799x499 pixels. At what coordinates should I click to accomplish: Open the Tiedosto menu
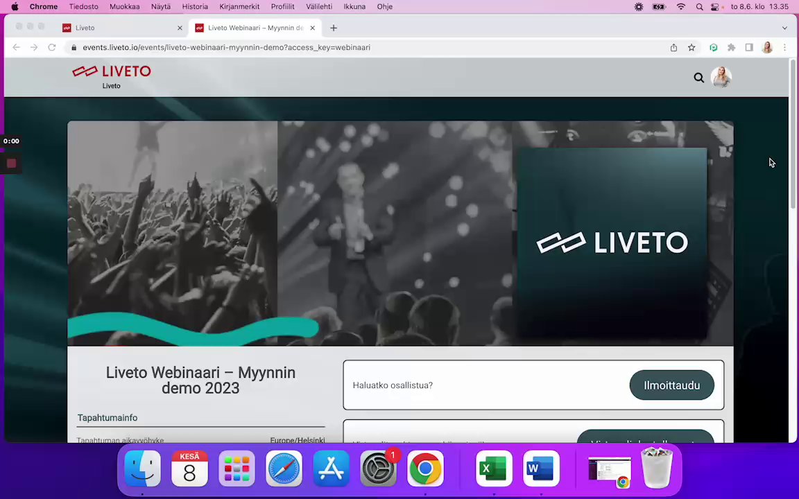pos(83,7)
